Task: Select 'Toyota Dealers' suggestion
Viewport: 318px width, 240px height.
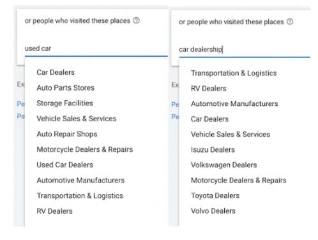Action: (215, 195)
